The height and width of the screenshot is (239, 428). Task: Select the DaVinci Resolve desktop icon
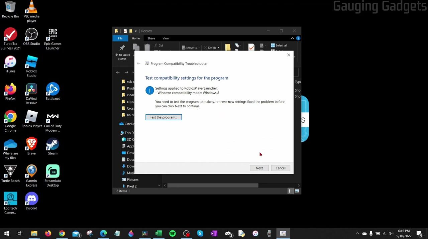coord(31,94)
